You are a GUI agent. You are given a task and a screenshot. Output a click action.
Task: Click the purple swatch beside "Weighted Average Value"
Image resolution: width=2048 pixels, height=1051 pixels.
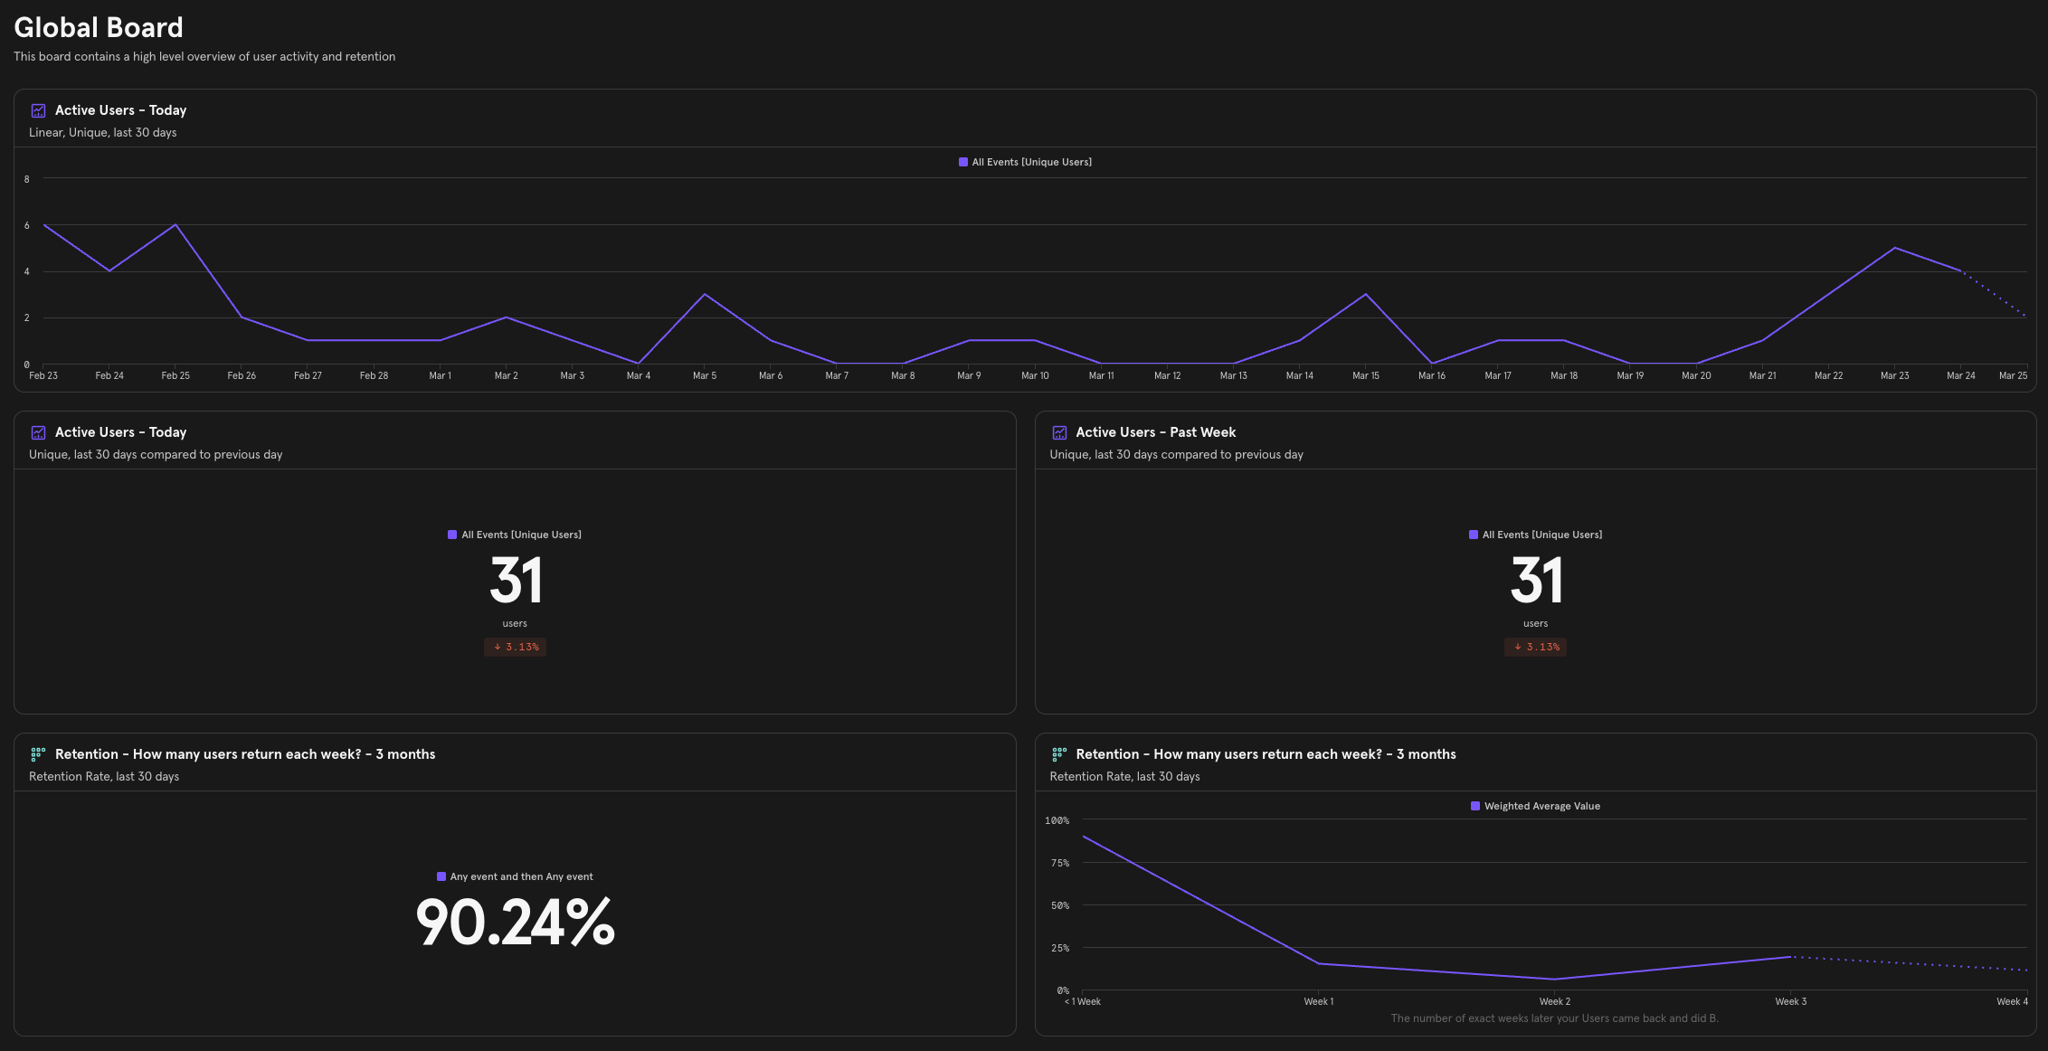click(x=1476, y=805)
